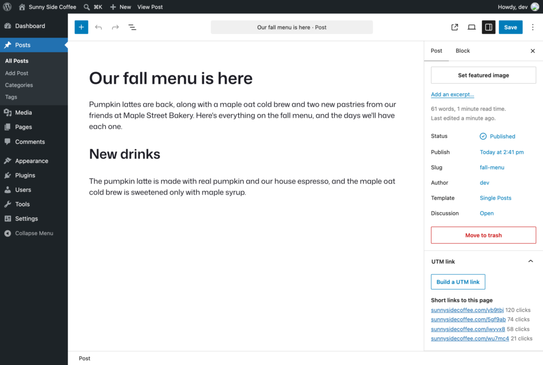Go to the Sunny Side Coffee site
This screenshot has height=365, width=543.
click(x=47, y=7)
